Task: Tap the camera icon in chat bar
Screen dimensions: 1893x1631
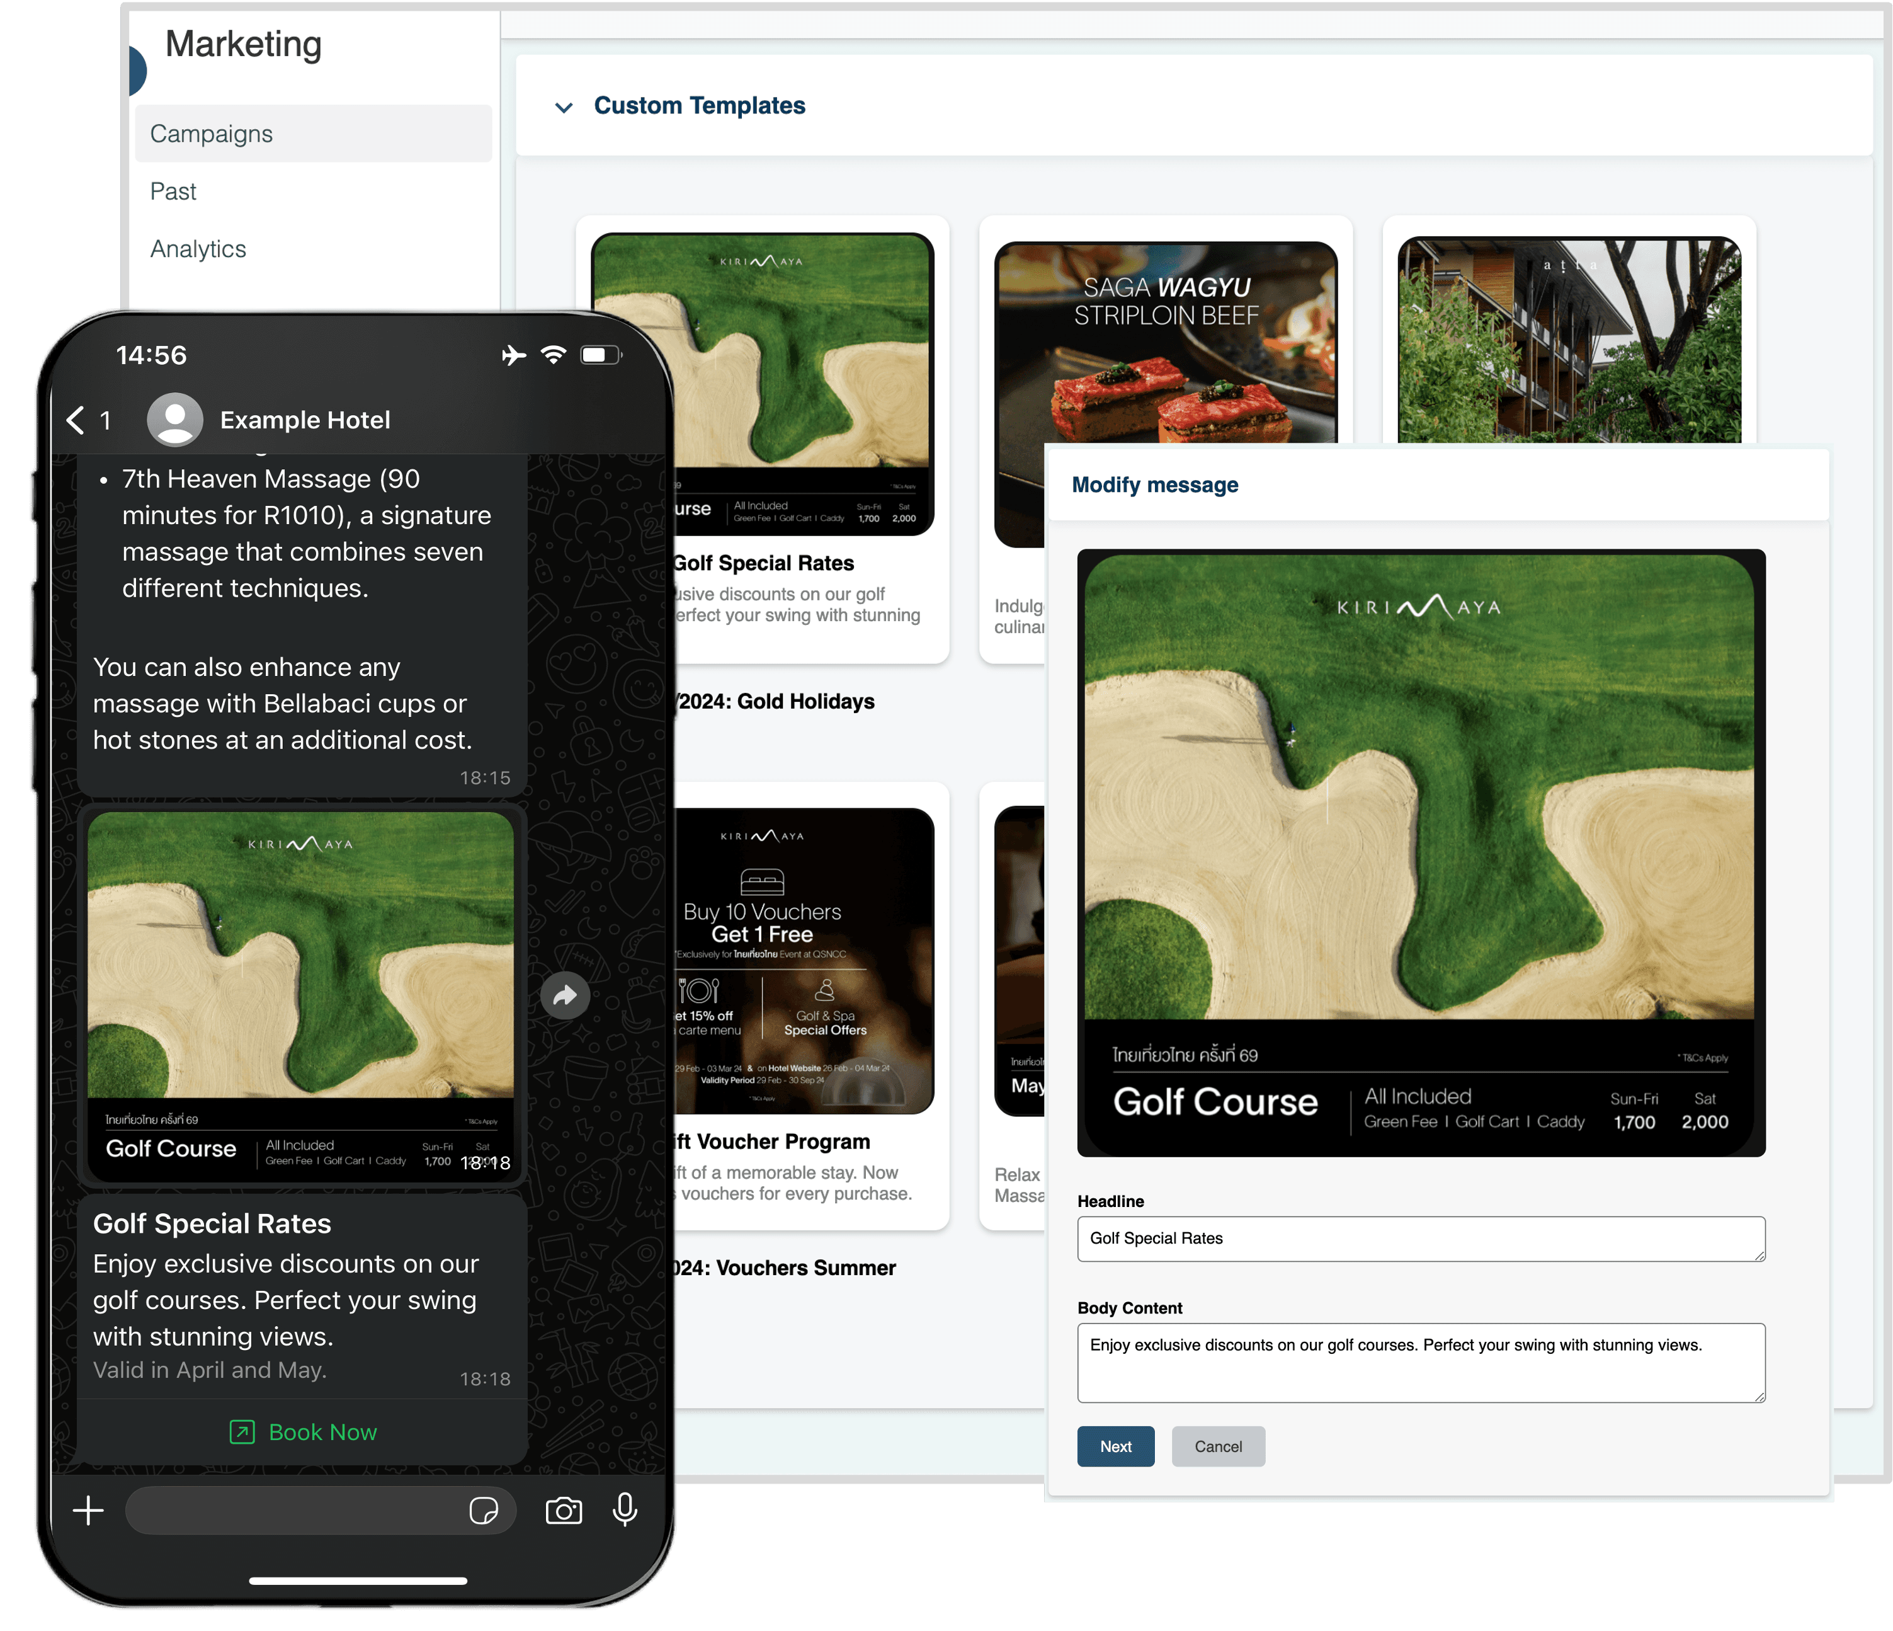Action: click(564, 1511)
